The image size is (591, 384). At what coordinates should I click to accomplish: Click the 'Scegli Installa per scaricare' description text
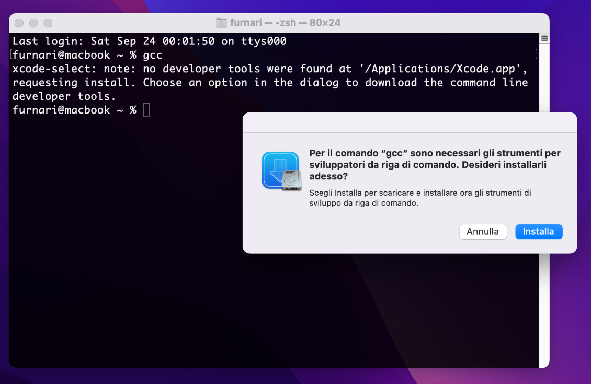(x=420, y=198)
